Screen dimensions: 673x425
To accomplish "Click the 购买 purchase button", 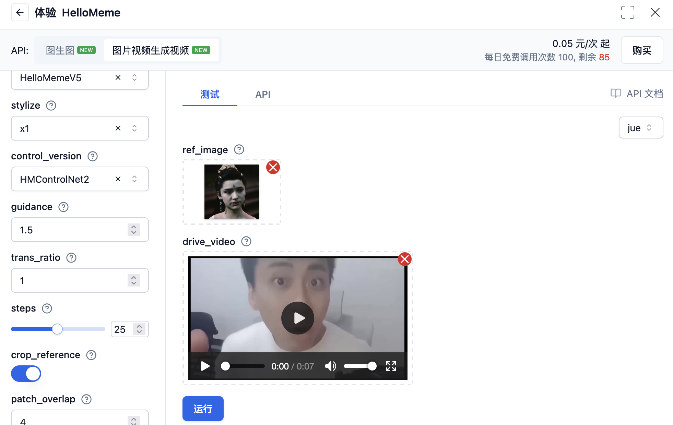I will 642,50.
